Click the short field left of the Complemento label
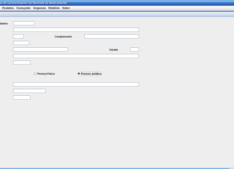The image size is (234, 169). (18, 36)
